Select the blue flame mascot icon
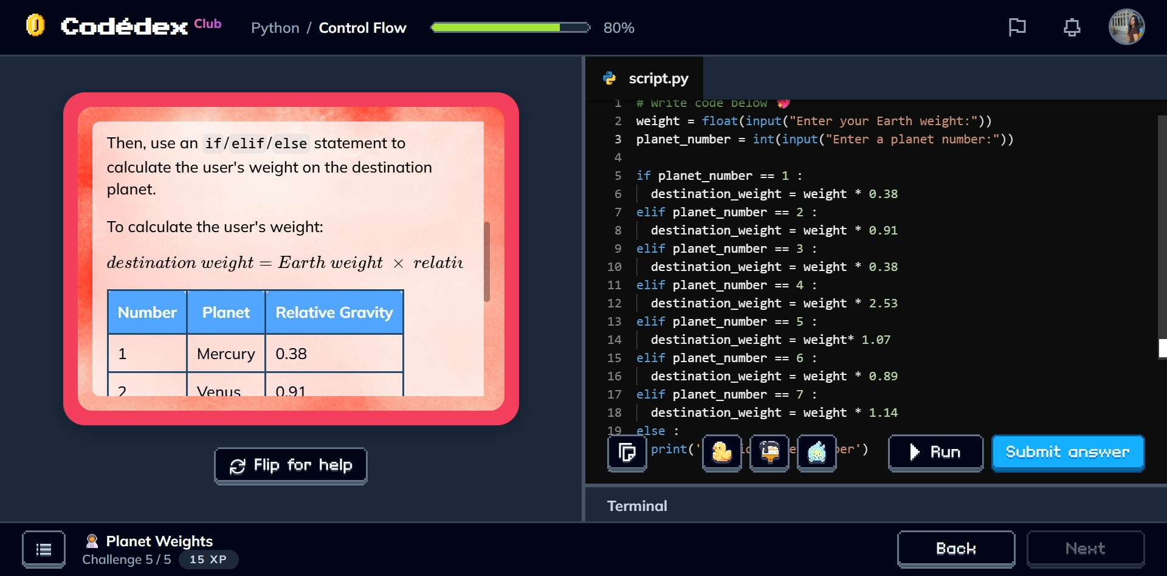 816,453
